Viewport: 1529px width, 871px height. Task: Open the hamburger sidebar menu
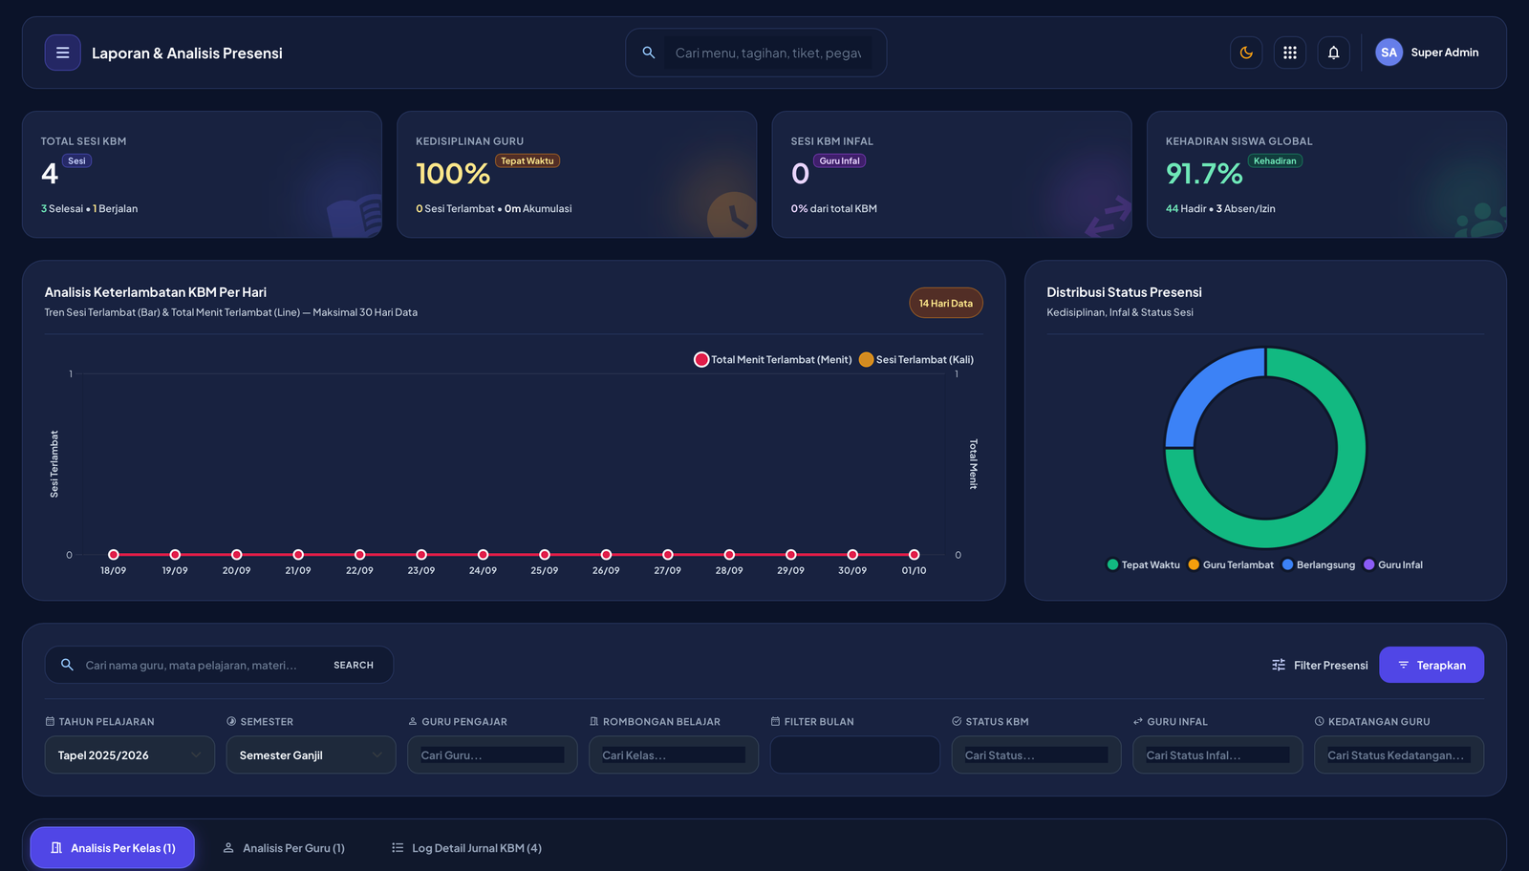click(x=62, y=53)
